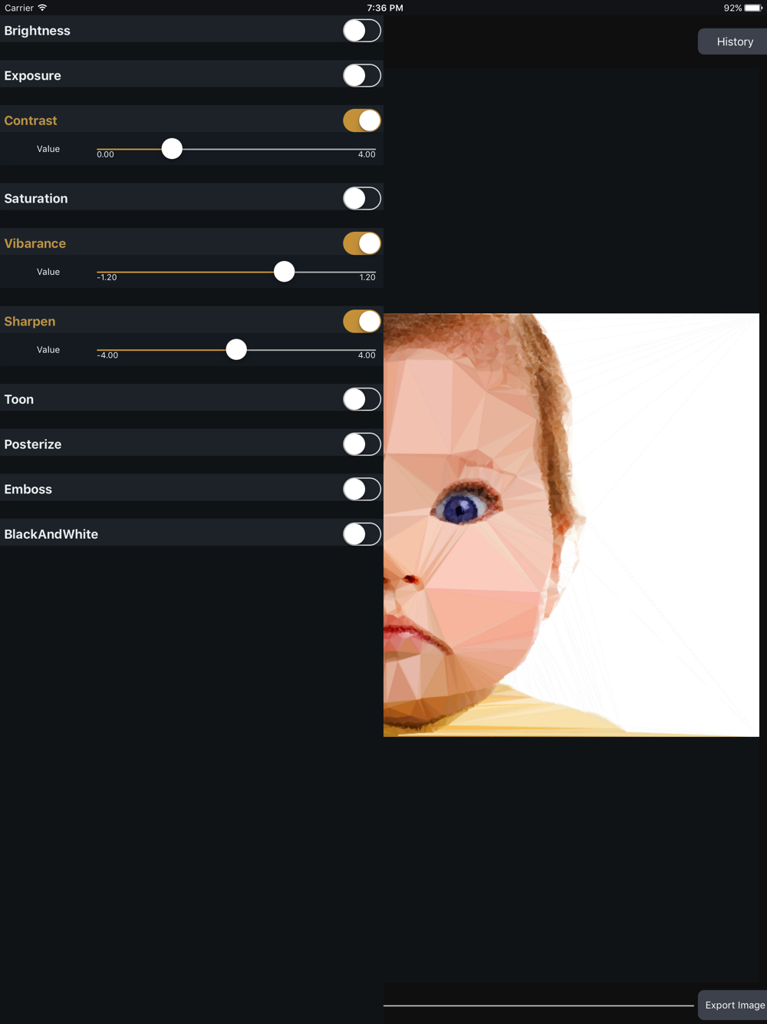
Task: Select the Toon filter label
Action: click(x=19, y=399)
